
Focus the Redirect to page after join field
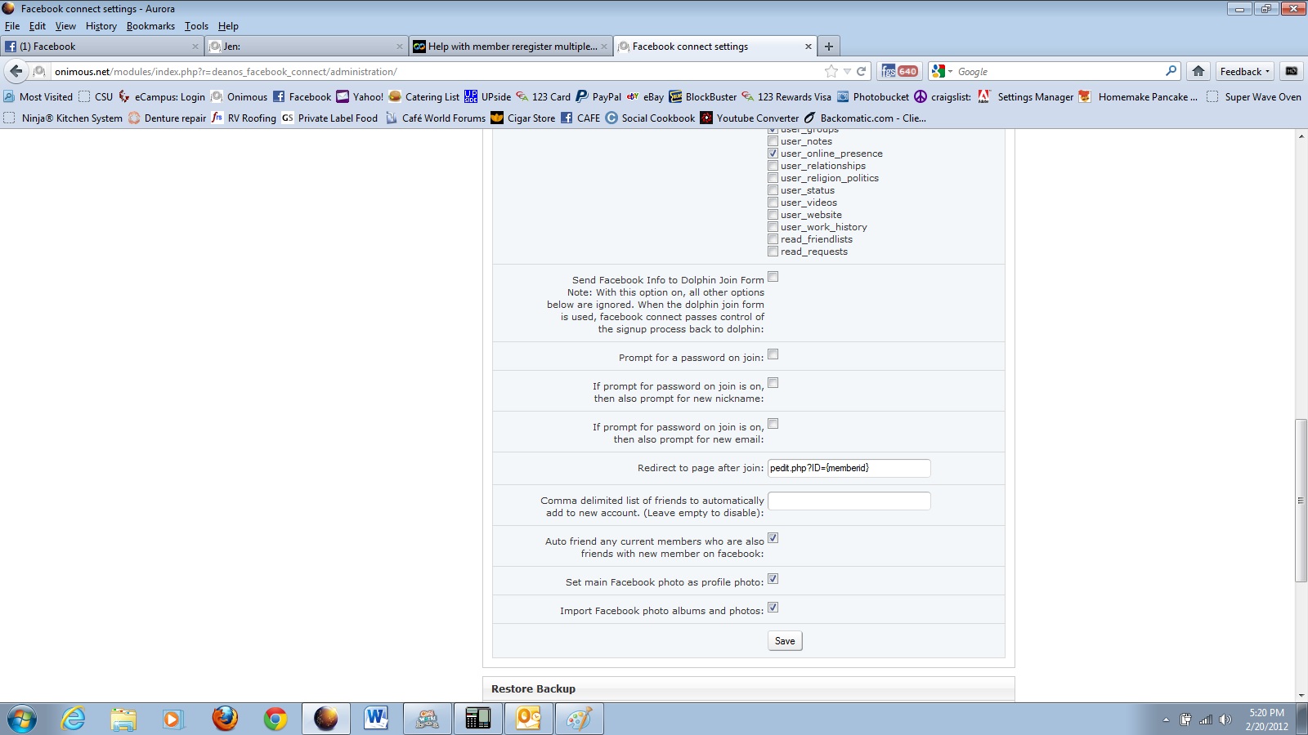[x=849, y=468]
